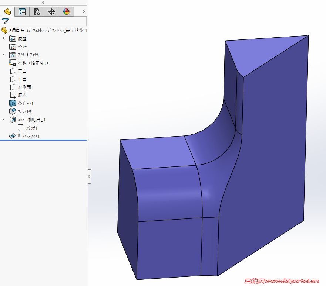Select the サーフェス-フィル1 feature
This screenshot has height=286, width=326.
pyautogui.click(x=28, y=136)
